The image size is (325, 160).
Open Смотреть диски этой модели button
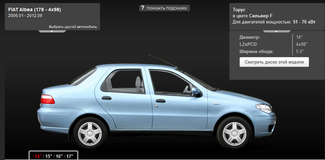click(274, 62)
